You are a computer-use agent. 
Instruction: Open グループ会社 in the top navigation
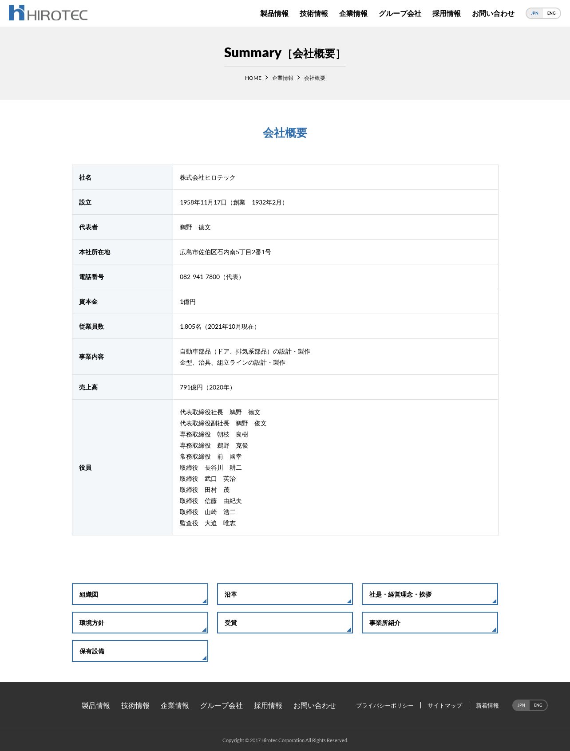tap(400, 14)
